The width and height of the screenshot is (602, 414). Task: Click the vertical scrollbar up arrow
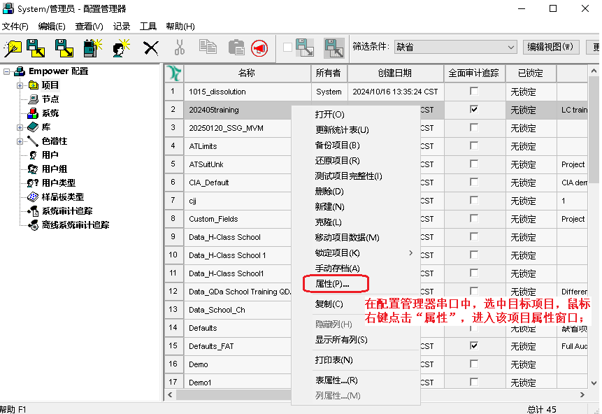[594, 71]
